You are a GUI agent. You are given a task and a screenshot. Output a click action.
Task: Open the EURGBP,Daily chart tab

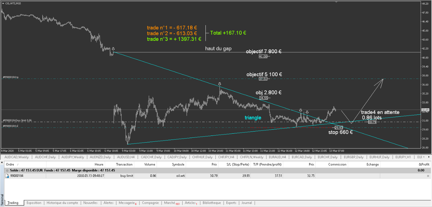coord(354,157)
